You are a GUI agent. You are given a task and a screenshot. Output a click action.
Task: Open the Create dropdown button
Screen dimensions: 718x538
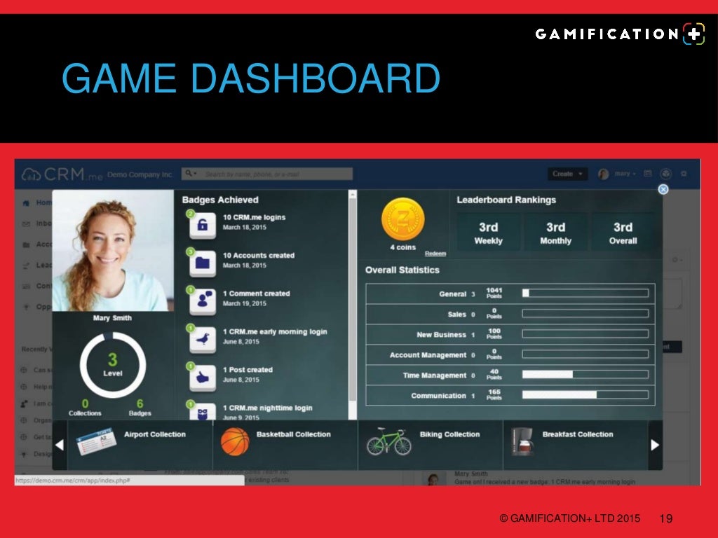pyautogui.click(x=567, y=174)
